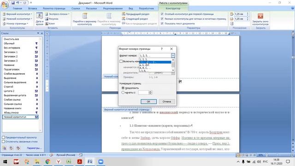The image size is (295, 166).
Task: Apply the Заголовок 1 style
Action: [20, 52]
